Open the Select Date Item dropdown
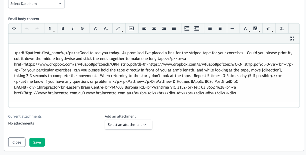This screenshot has height=155, width=306. coord(36,4)
